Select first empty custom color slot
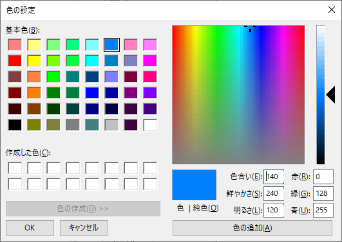342x242 pixels. coord(15,168)
